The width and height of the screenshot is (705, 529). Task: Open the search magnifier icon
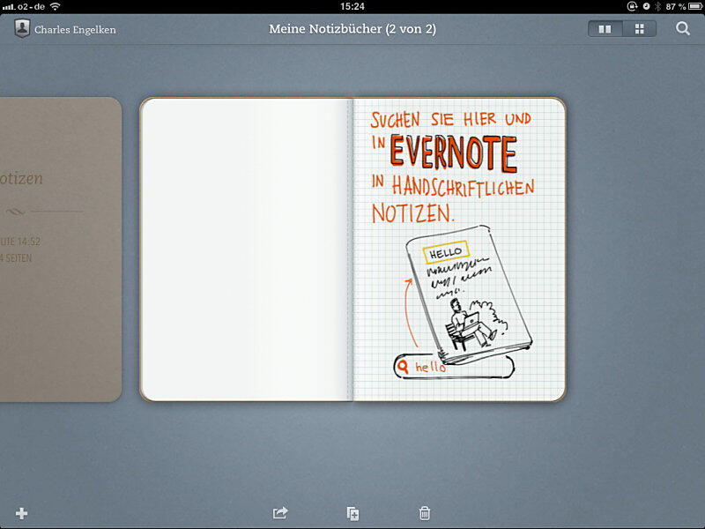(x=682, y=29)
